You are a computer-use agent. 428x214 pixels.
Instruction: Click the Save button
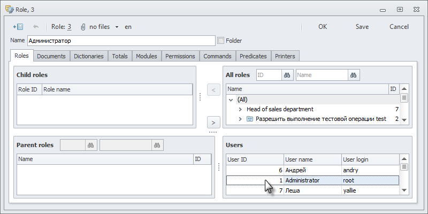(362, 26)
